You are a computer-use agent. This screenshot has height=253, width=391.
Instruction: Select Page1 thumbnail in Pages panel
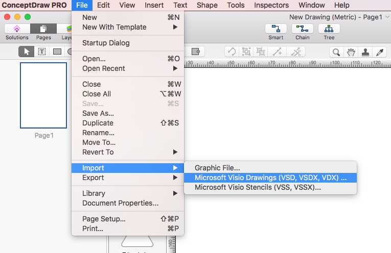[x=43, y=95]
